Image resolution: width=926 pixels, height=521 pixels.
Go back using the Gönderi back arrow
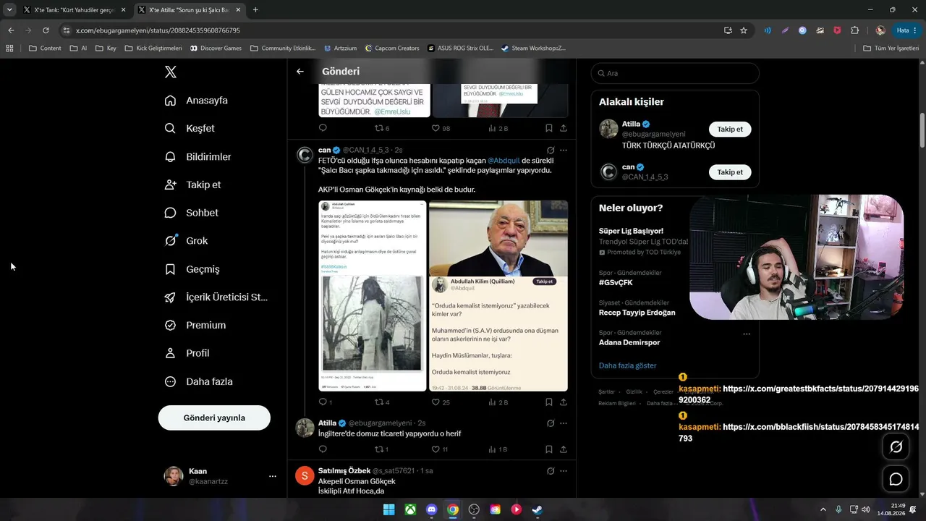[x=300, y=71]
